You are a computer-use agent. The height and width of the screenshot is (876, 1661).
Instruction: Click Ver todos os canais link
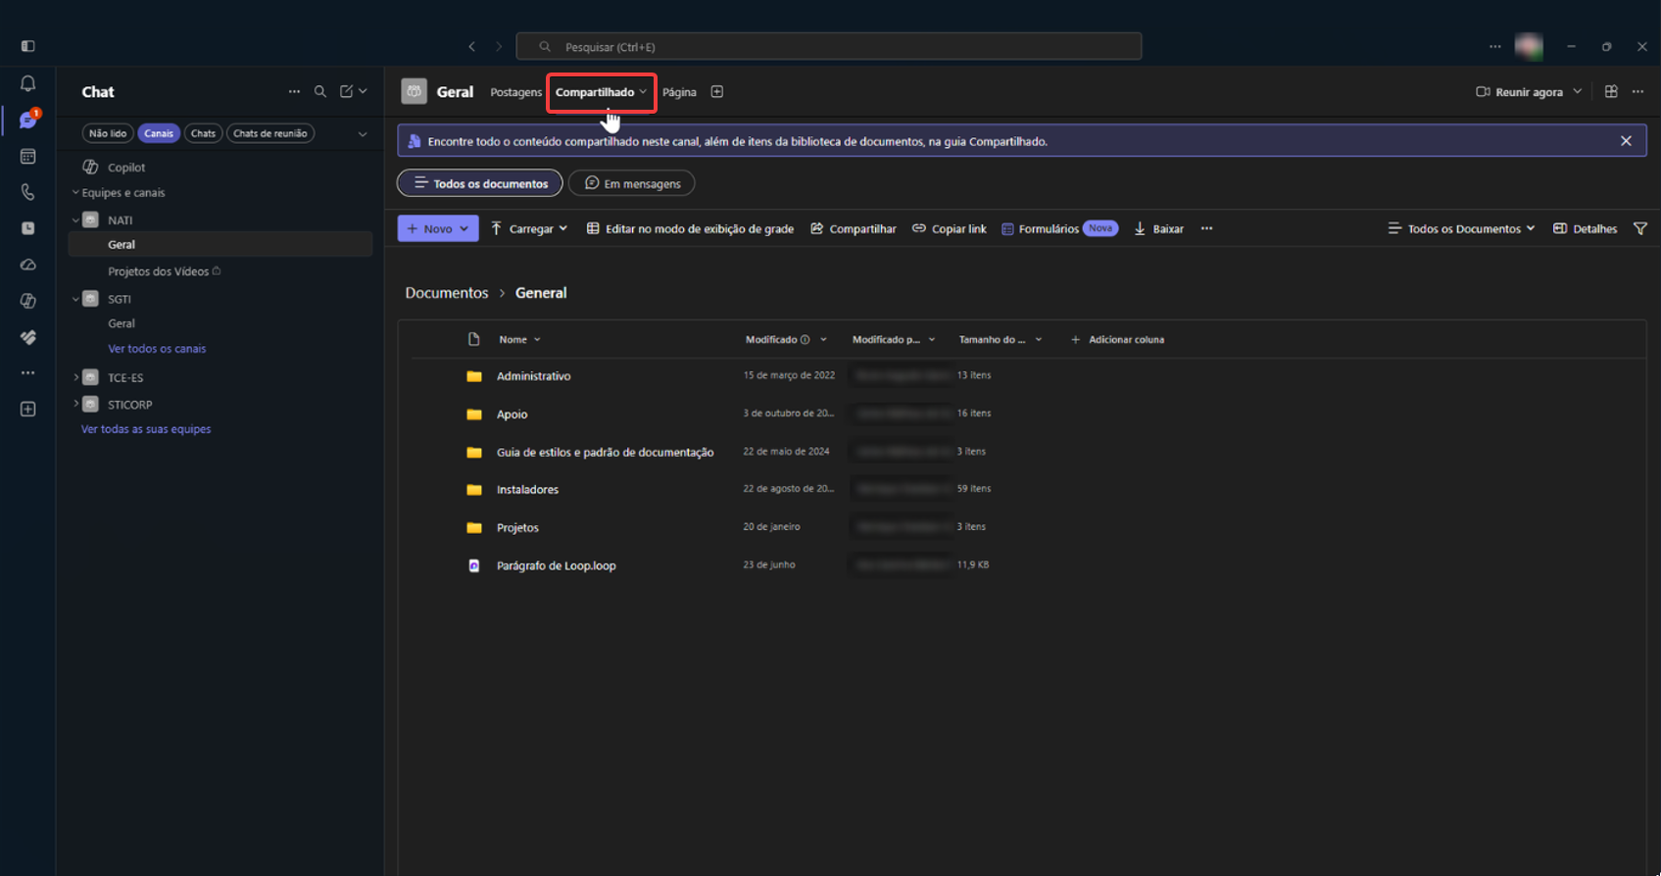coord(157,349)
